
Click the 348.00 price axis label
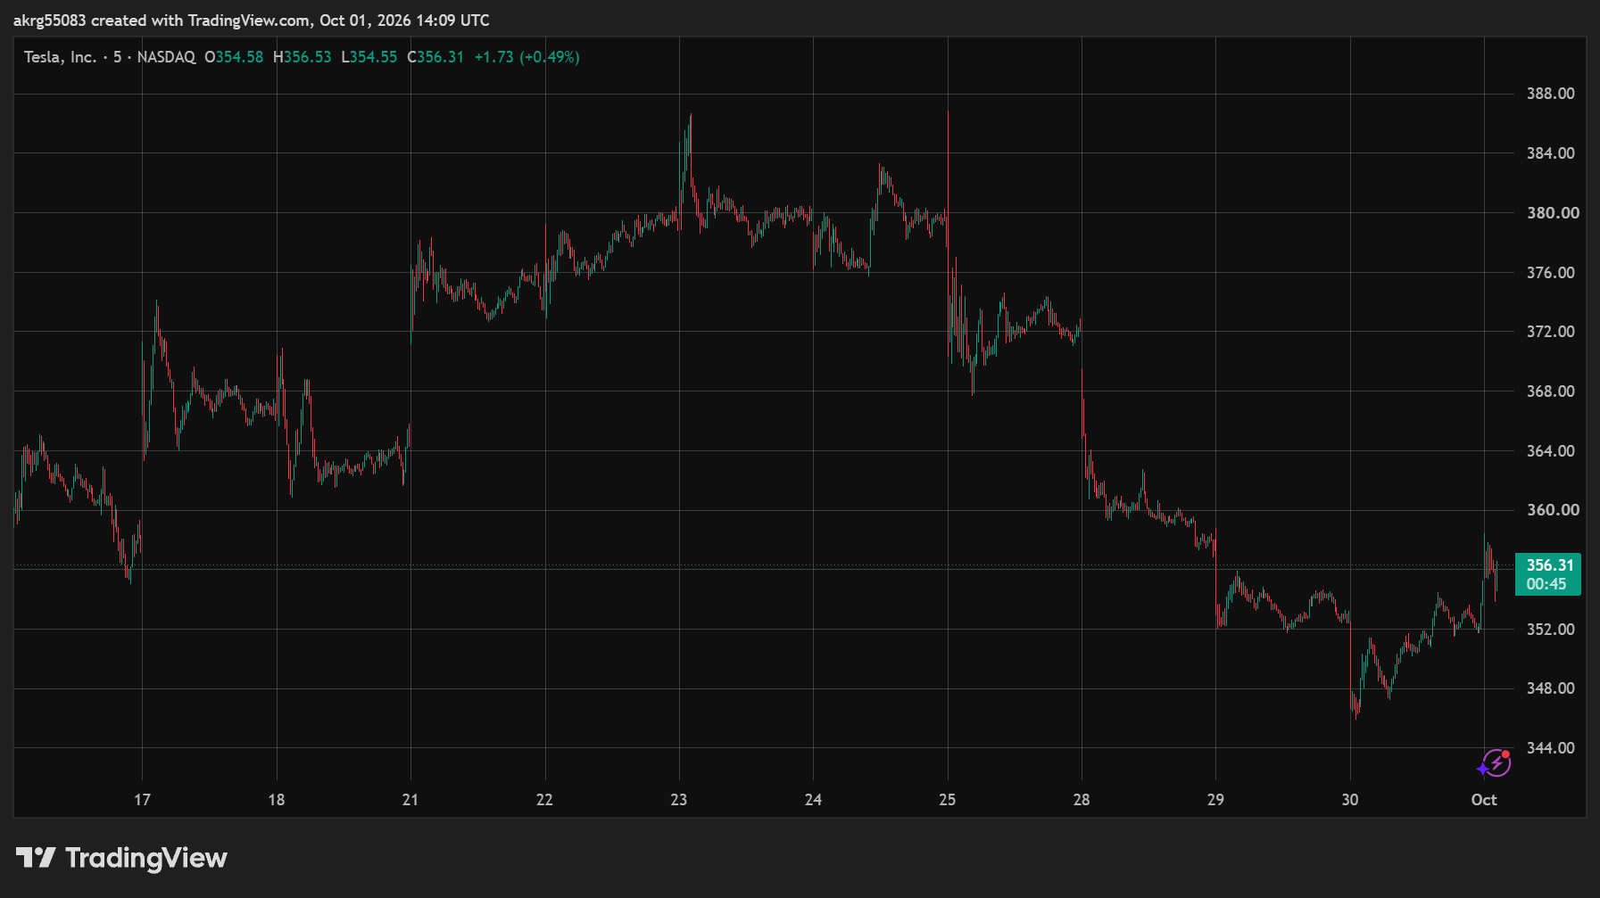tap(1550, 688)
